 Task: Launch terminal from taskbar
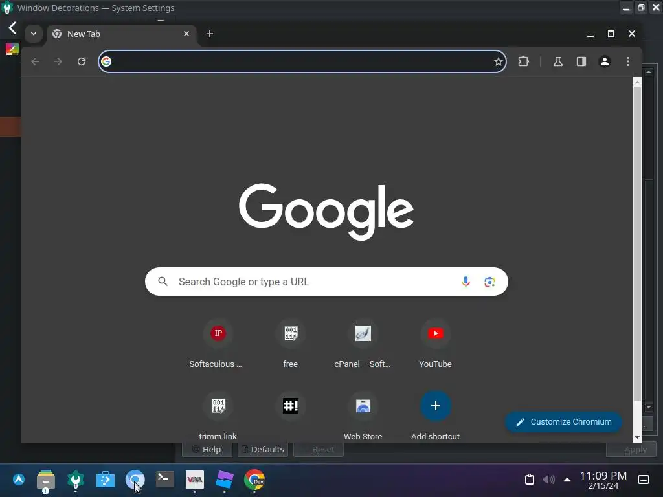tap(165, 480)
